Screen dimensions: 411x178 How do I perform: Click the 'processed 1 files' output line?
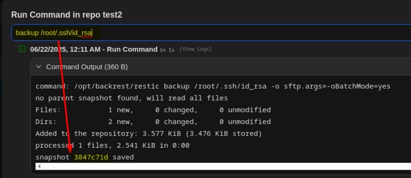coord(112,146)
